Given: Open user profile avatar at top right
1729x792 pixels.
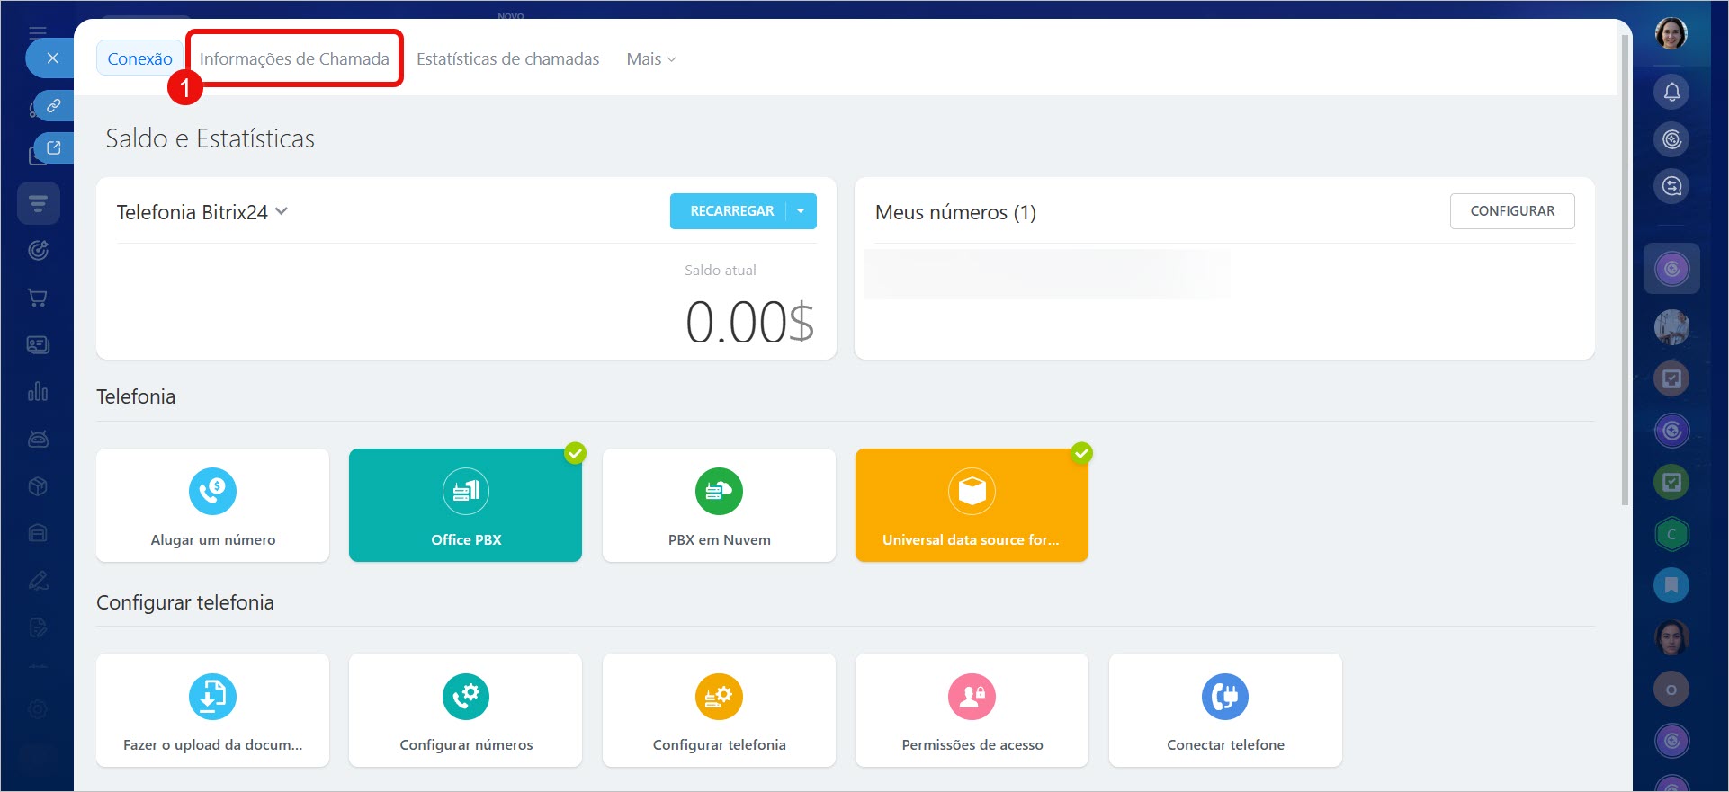Looking at the screenshot, I should coord(1671,34).
